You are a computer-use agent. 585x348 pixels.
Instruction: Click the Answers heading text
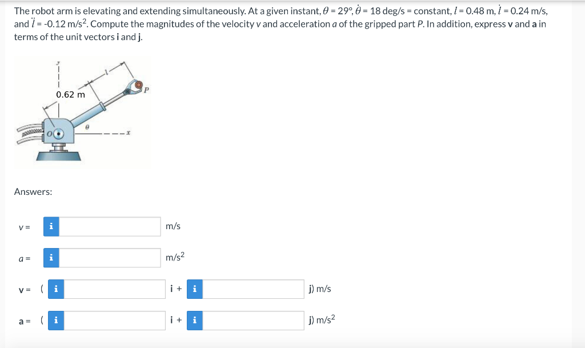pyautogui.click(x=33, y=191)
